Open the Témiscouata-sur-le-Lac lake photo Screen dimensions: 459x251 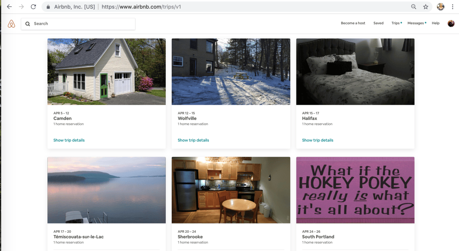tap(107, 190)
